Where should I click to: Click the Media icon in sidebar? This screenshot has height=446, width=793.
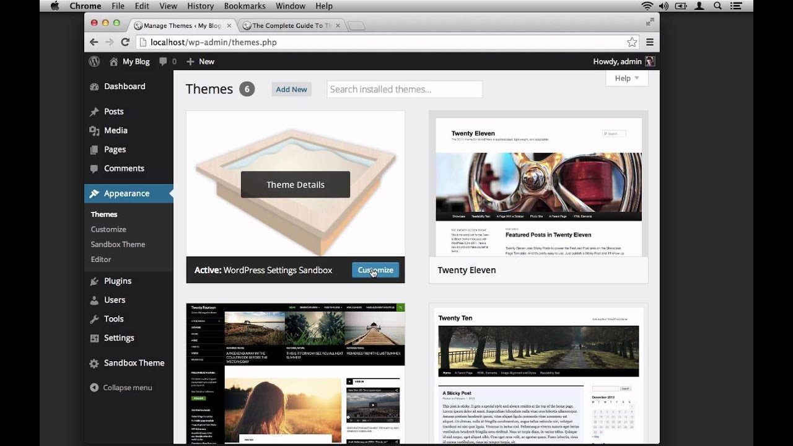pyautogui.click(x=94, y=131)
